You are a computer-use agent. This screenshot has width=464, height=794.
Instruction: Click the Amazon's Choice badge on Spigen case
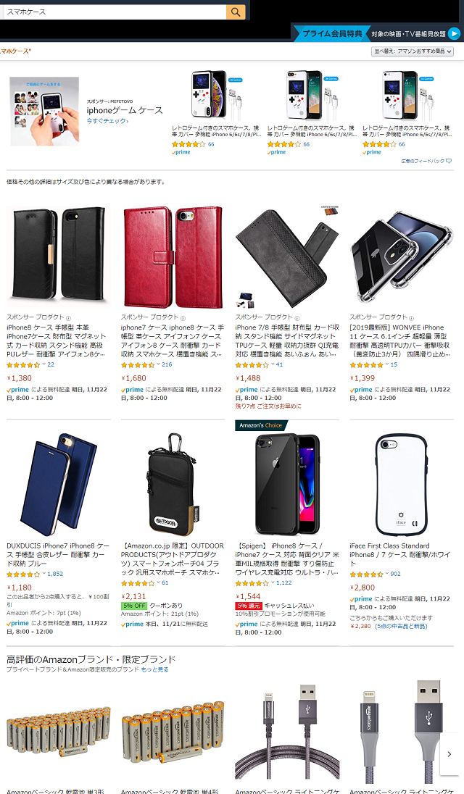261,425
